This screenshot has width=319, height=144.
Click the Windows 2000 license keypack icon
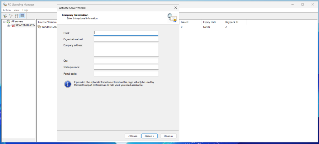(x=39, y=27)
